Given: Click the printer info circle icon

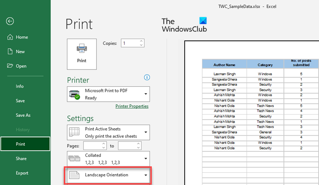Looking at the screenshot, I should click(x=147, y=77).
